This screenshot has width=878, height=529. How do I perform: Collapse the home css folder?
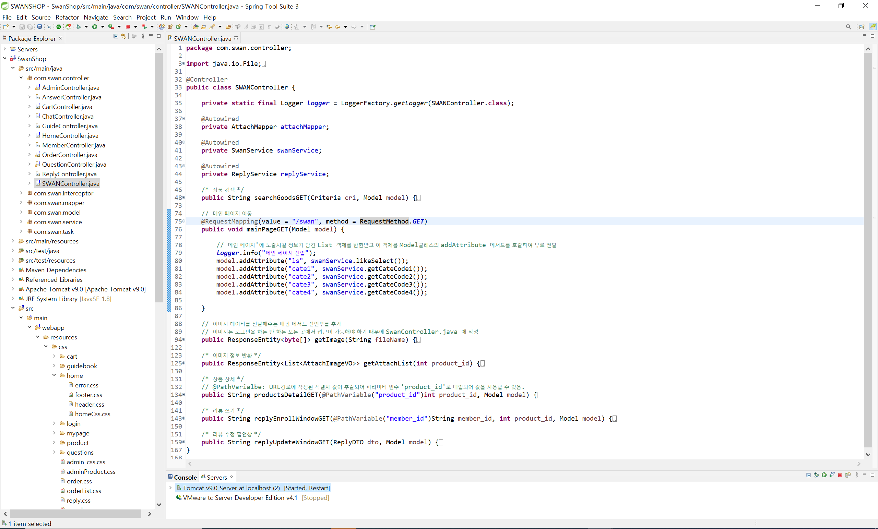tap(54, 375)
